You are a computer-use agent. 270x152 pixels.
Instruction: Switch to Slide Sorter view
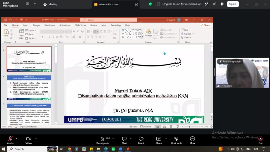point(165,127)
